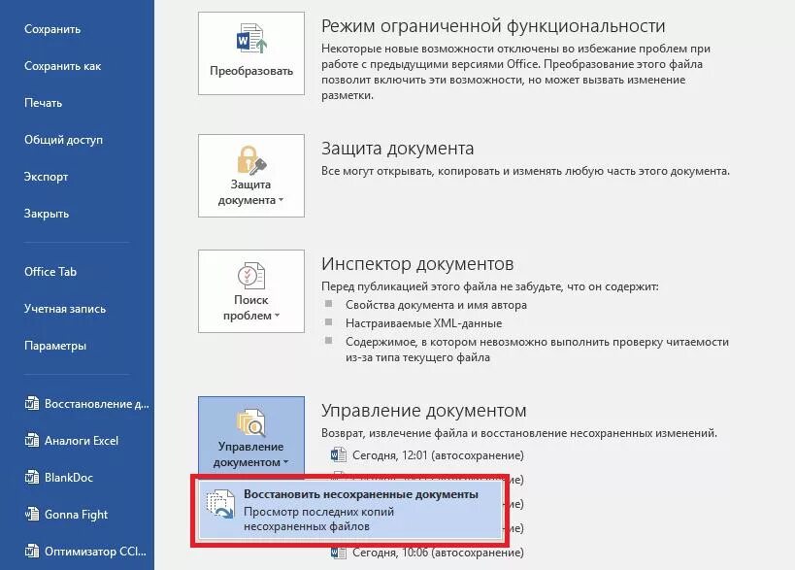Click the manage document magnifier icon

[251, 422]
